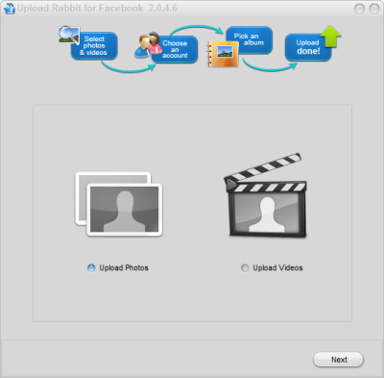Click the app logo in title bar
Viewport: 384px width, 378px height.
pos(9,9)
